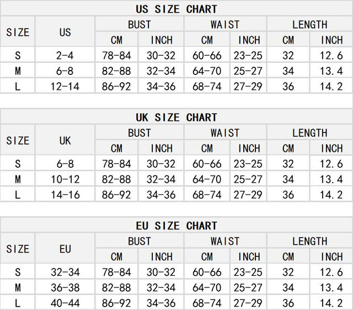Select the 14-16 UK size cell

(x=65, y=195)
